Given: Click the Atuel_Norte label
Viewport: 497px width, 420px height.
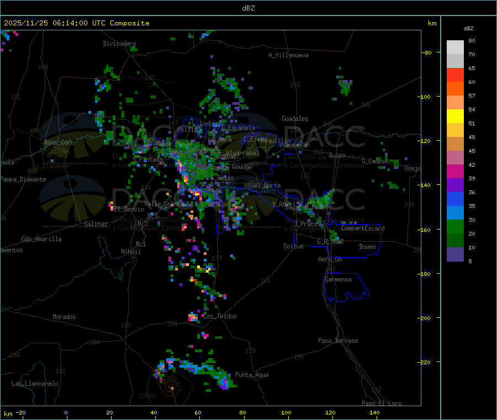Looking at the screenshot, I should click(x=262, y=185).
